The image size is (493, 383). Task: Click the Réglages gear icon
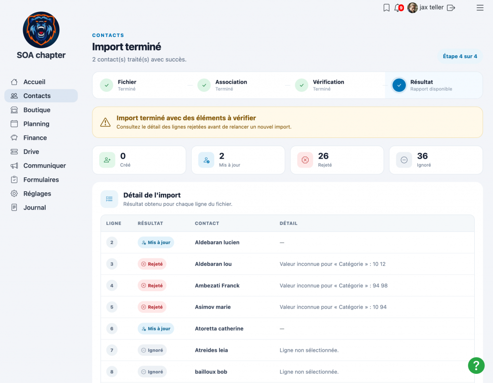coord(14,193)
